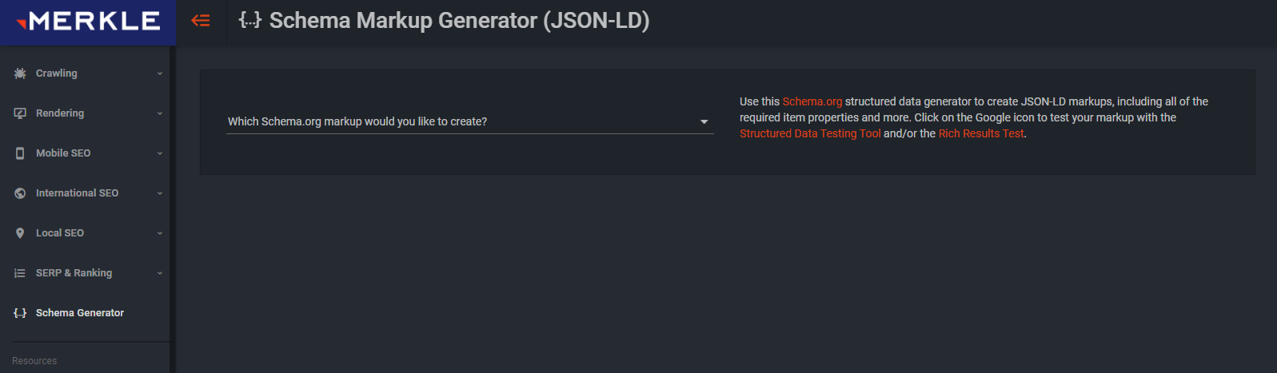This screenshot has height=373, width=1277.
Task: Follow the Schema.org link
Action: click(x=812, y=101)
